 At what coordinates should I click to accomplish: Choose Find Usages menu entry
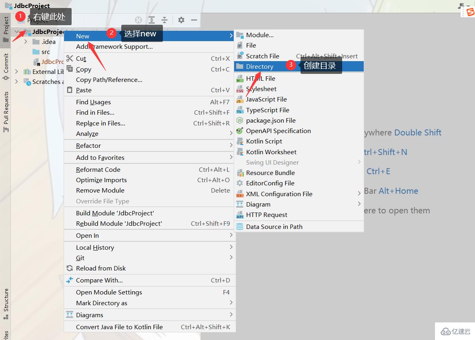[149, 102]
